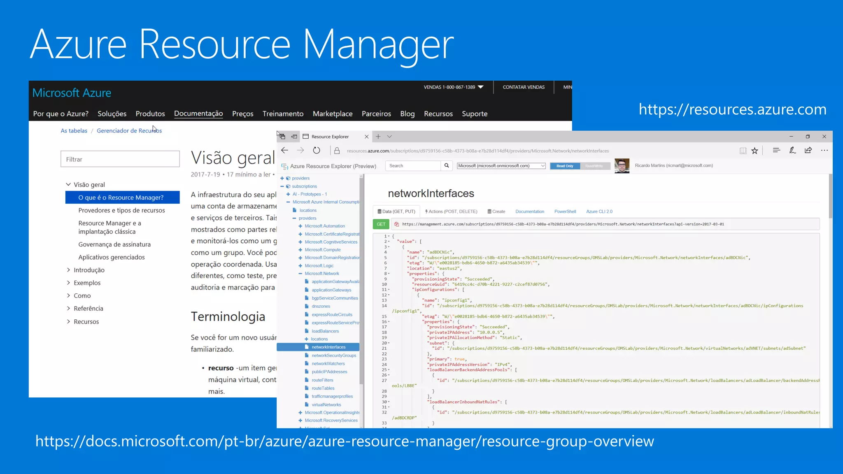Go back in the Resource Explorer browser

click(284, 151)
